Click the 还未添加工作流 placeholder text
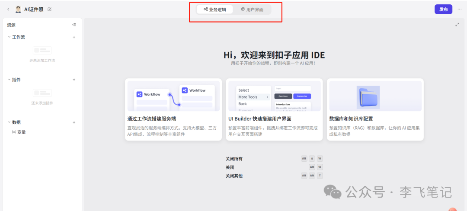This screenshot has height=211, width=467. point(42,61)
